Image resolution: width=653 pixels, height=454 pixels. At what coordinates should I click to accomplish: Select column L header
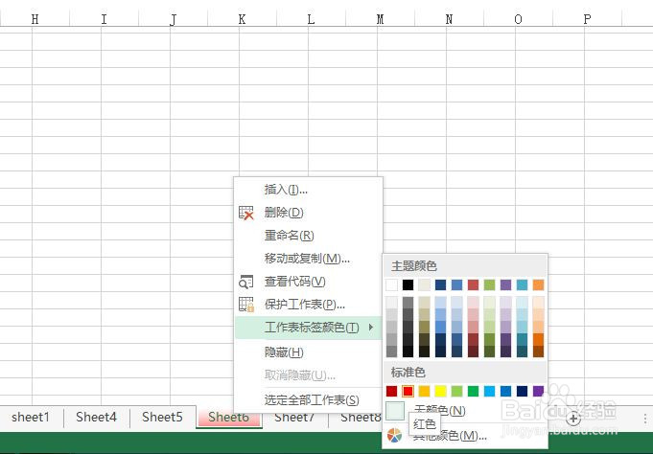[311, 19]
